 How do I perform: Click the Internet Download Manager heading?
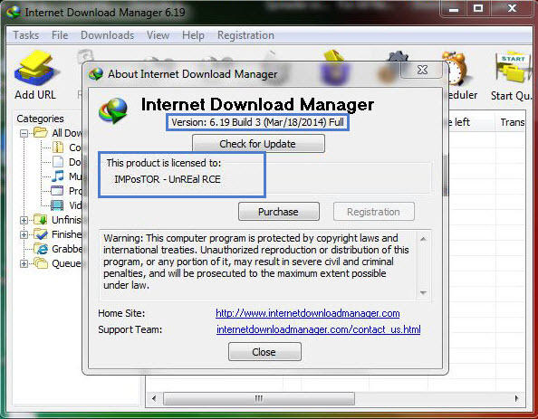257,104
